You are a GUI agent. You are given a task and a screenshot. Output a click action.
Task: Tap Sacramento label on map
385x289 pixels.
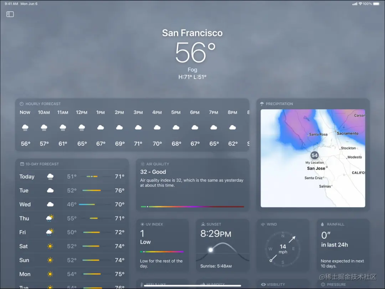point(348,133)
